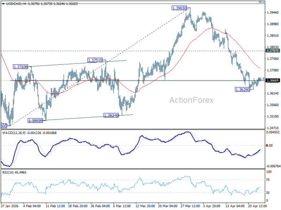Click the 1.35020 low price label
This screenshot has width=281, height=210.
coord(35,121)
